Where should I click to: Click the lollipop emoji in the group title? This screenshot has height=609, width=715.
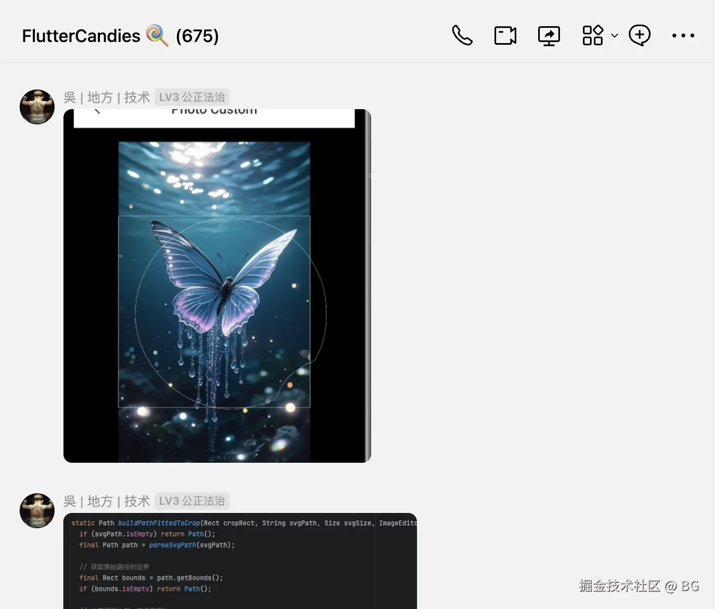point(157,35)
